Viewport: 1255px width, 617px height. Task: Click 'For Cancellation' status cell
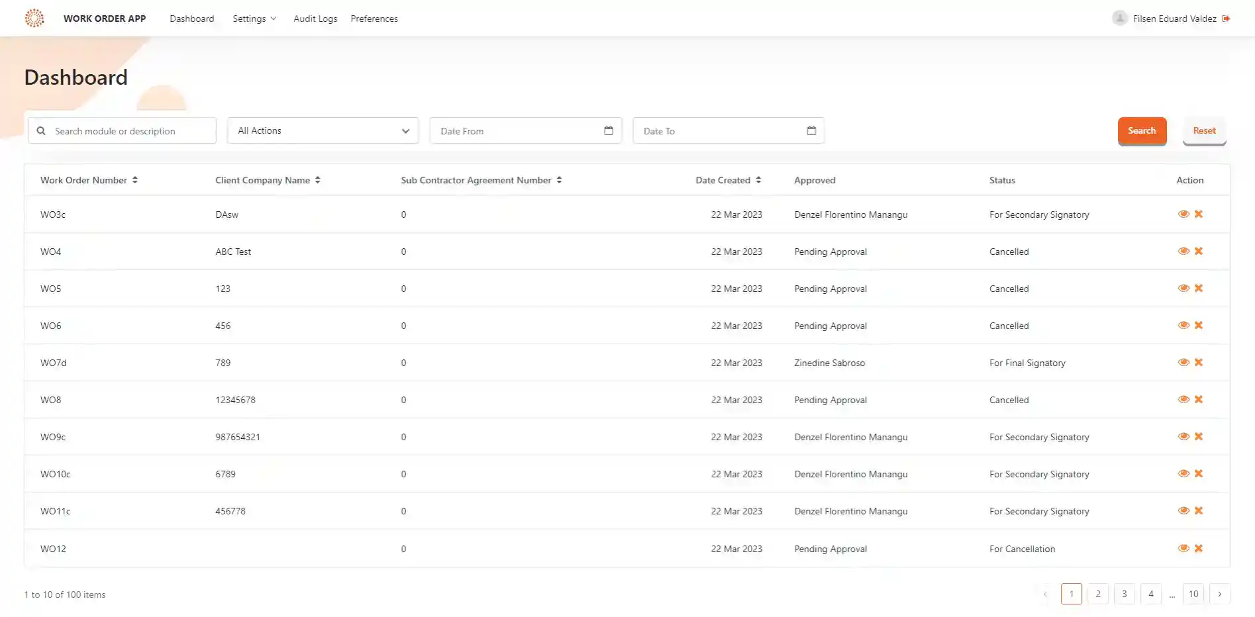pos(1022,549)
